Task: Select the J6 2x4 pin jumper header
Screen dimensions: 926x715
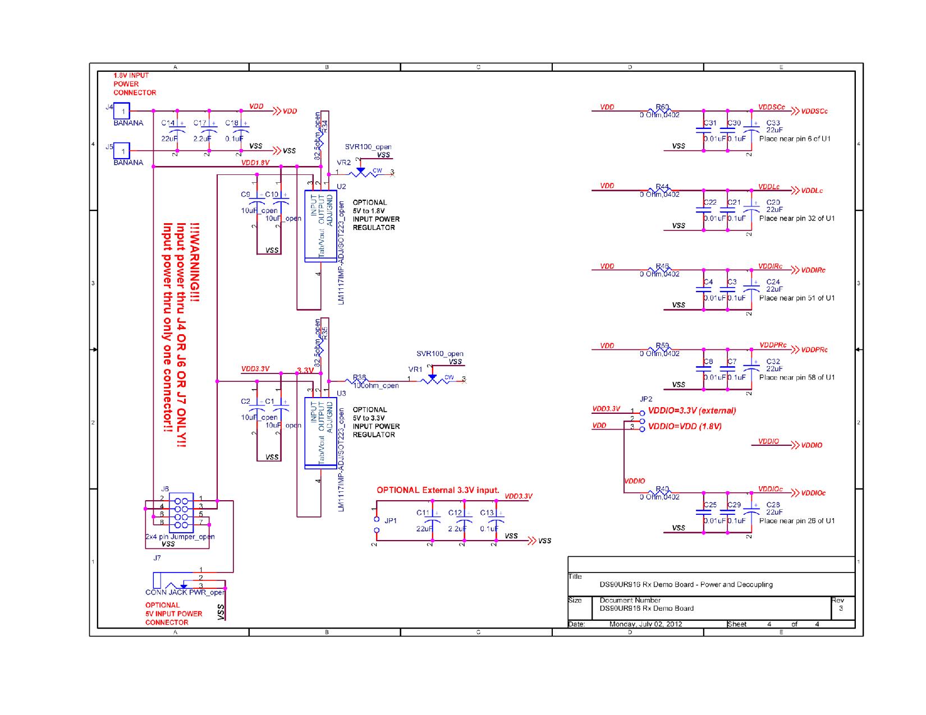Action: point(181,511)
